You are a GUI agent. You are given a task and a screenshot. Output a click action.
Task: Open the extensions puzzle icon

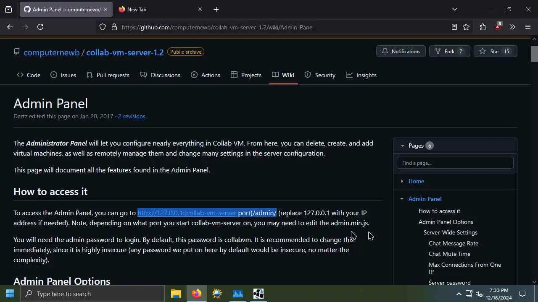(x=483, y=27)
